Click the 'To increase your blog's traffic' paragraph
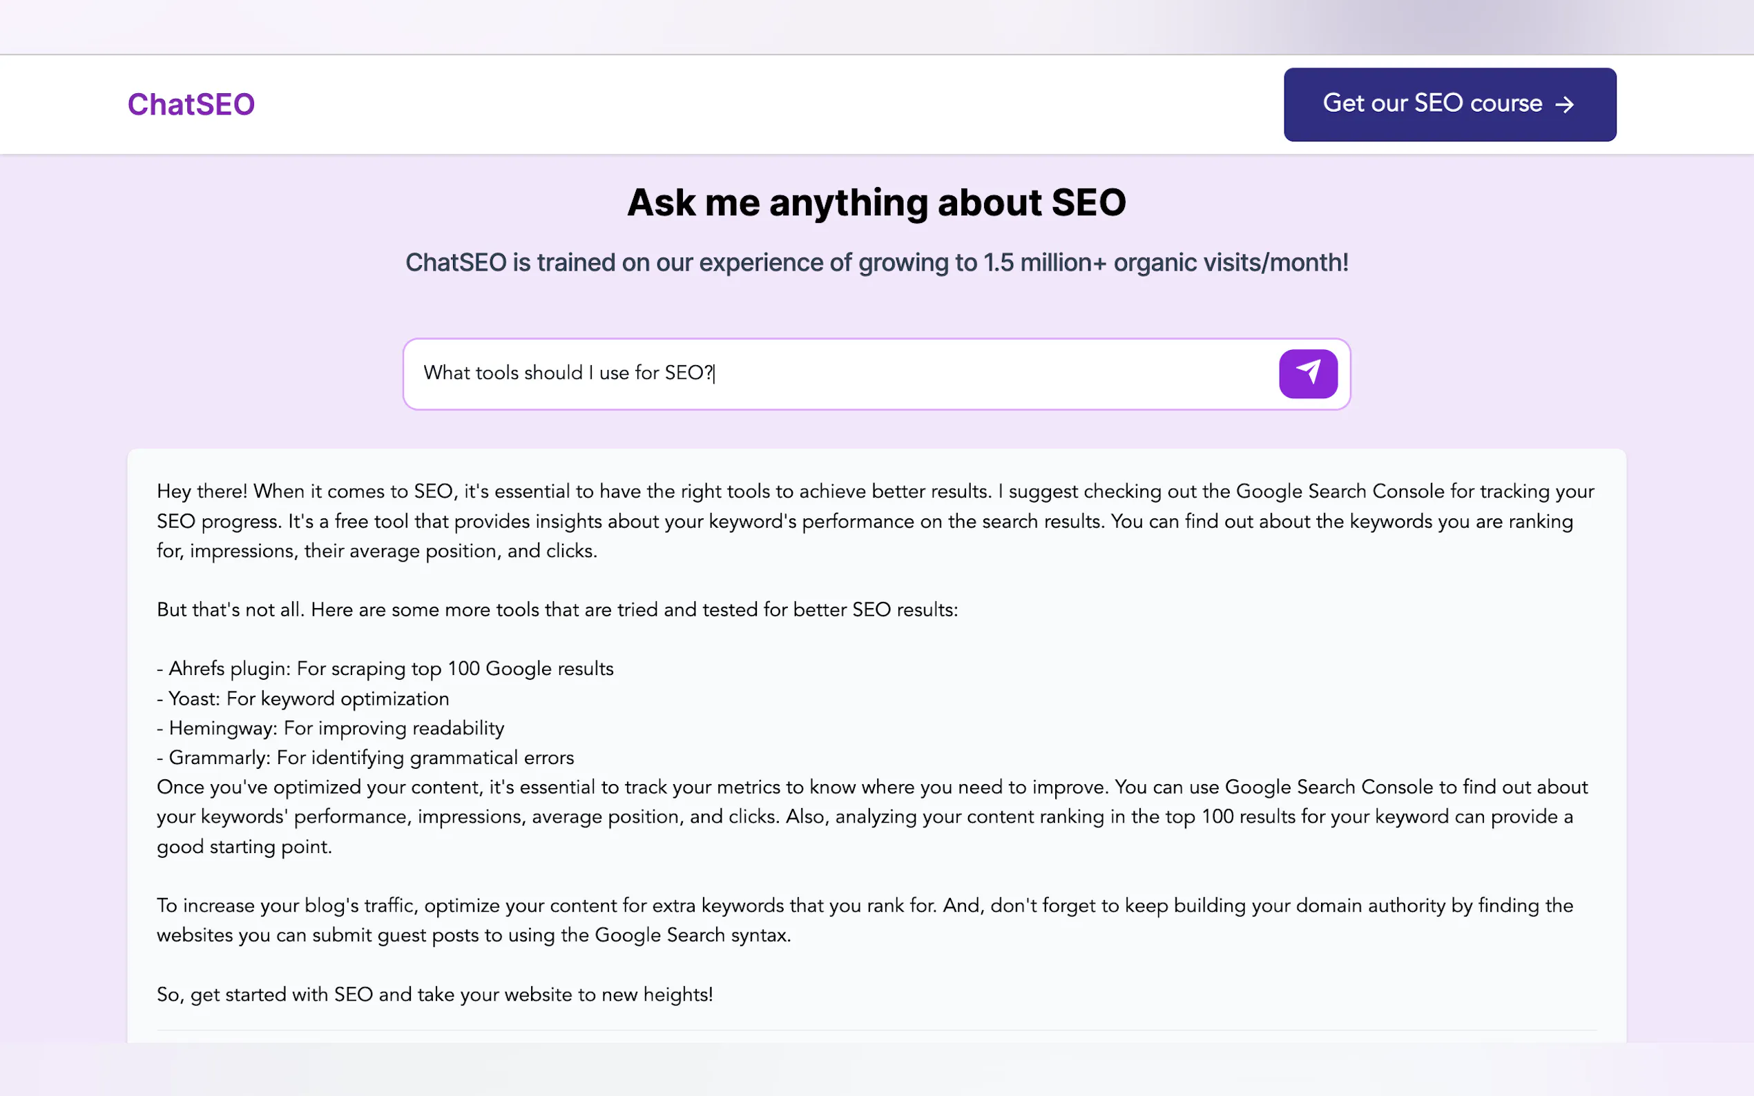Screen dimensions: 1754x1096 [x=865, y=920]
